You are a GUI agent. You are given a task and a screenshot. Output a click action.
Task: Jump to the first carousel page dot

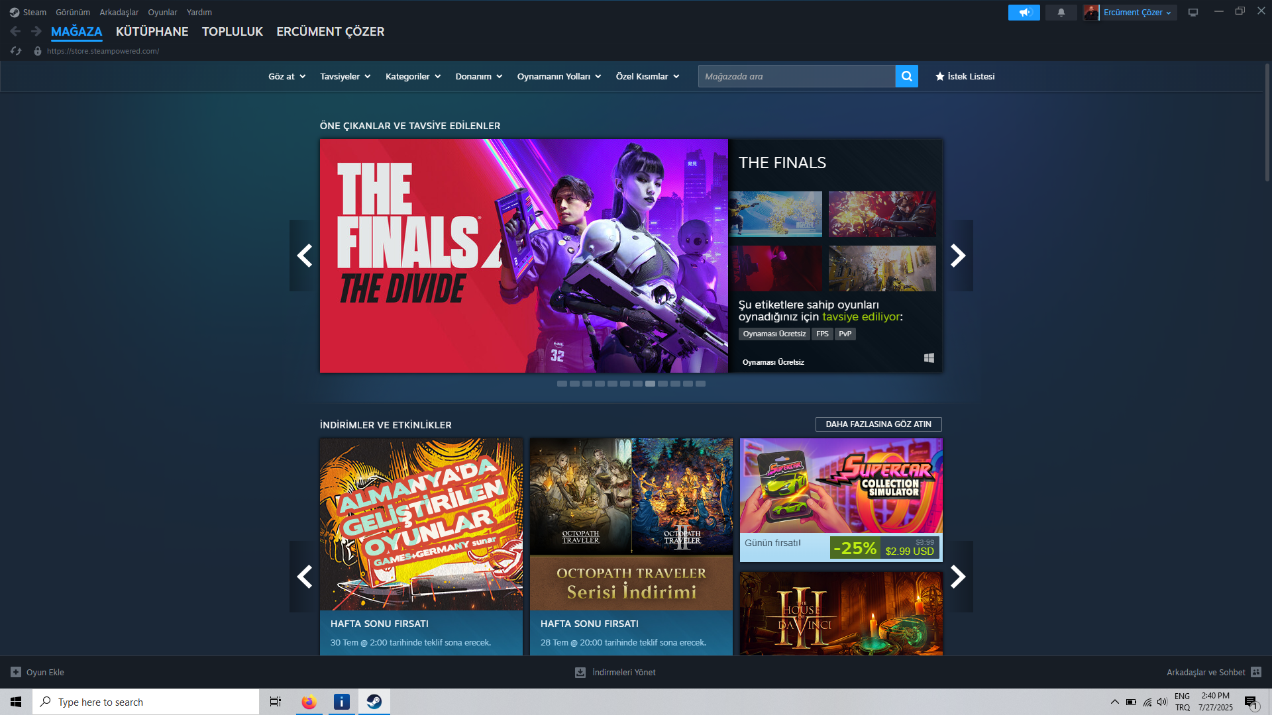coord(562,384)
